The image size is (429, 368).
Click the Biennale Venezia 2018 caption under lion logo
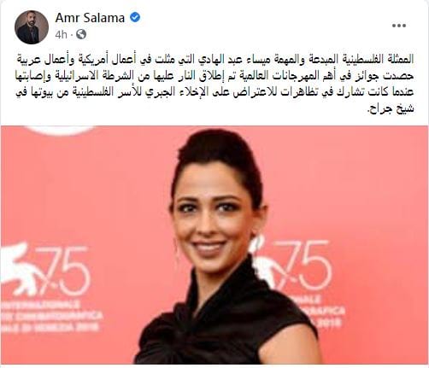coord(50,316)
